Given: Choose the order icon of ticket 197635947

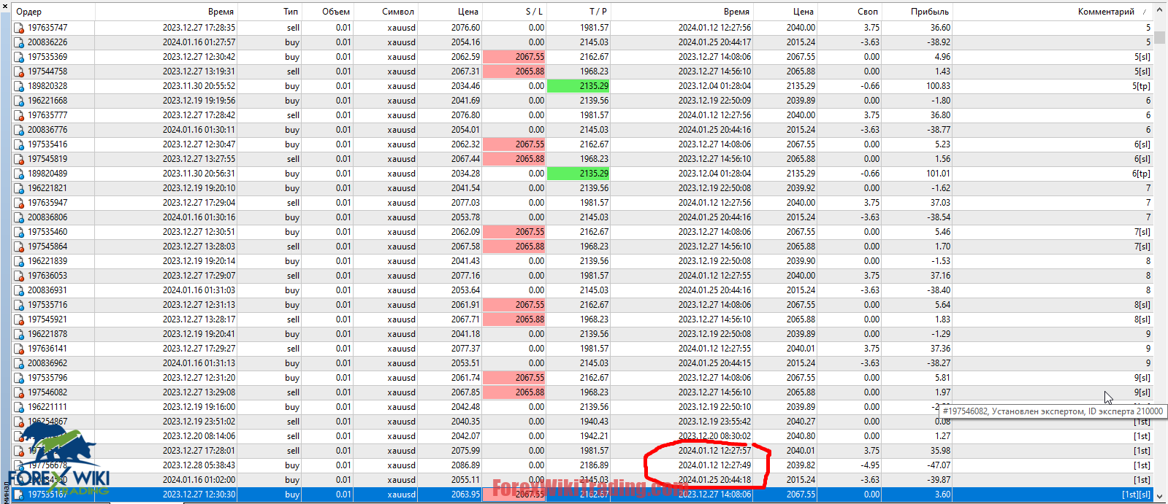Looking at the screenshot, I should pos(19,203).
